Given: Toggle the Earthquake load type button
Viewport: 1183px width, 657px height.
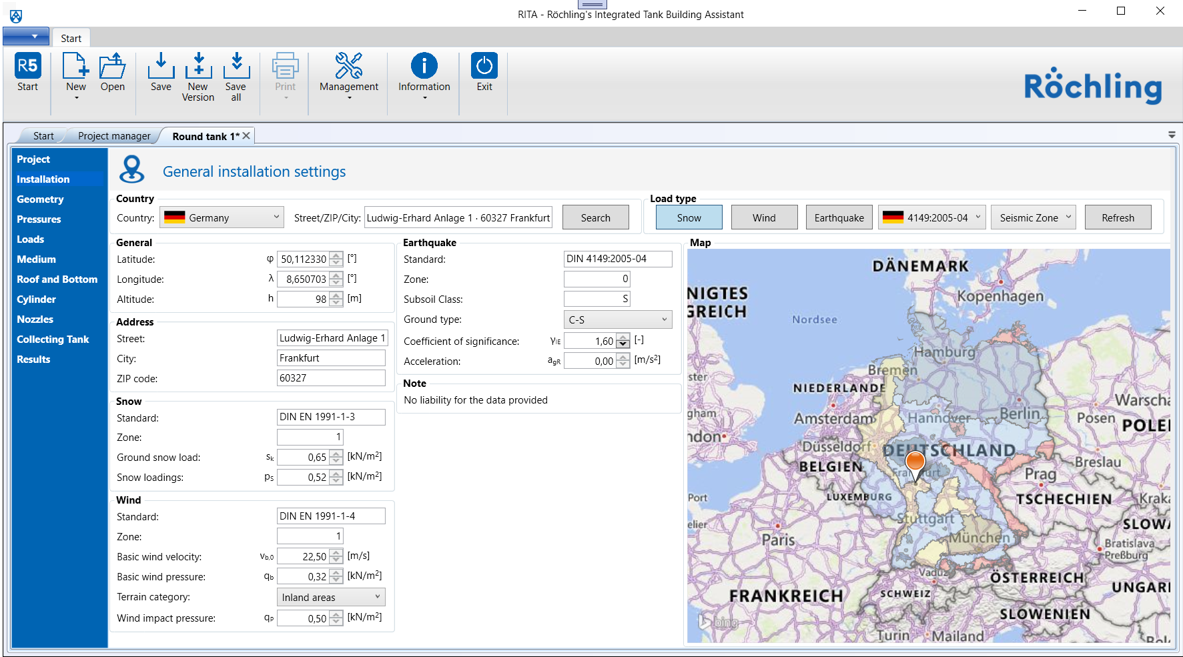Looking at the screenshot, I should [839, 217].
